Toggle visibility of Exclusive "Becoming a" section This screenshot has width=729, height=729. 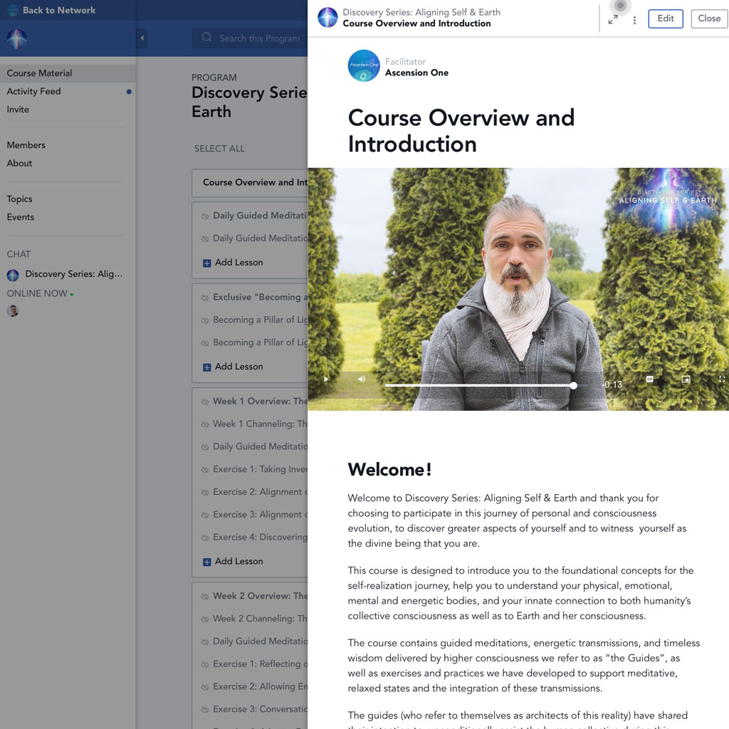click(204, 298)
